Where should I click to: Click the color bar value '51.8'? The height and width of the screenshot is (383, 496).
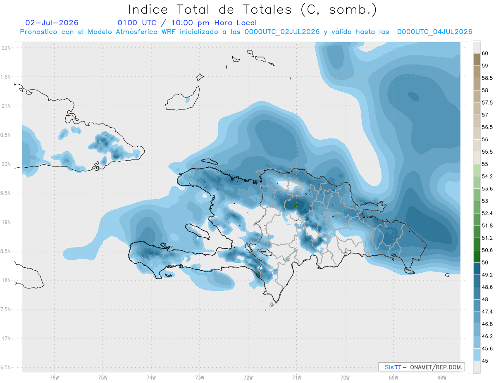click(487, 226)
